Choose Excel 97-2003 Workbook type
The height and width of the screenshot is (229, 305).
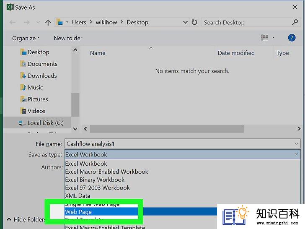183,188
